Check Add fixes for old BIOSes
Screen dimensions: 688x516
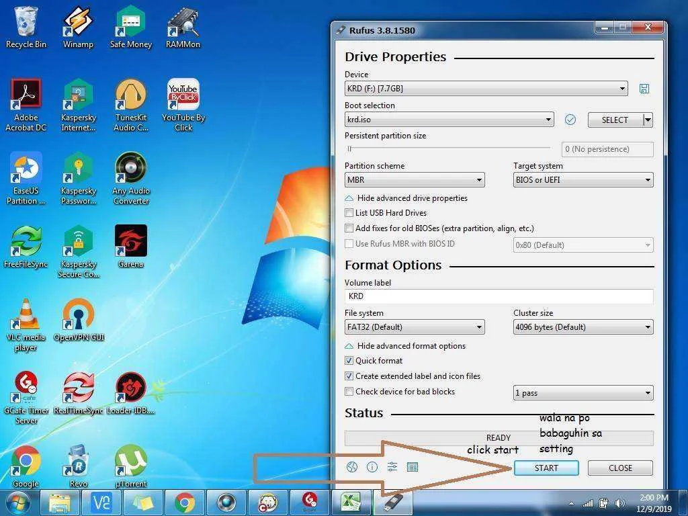pyautogui.click(x=349, y=228)
